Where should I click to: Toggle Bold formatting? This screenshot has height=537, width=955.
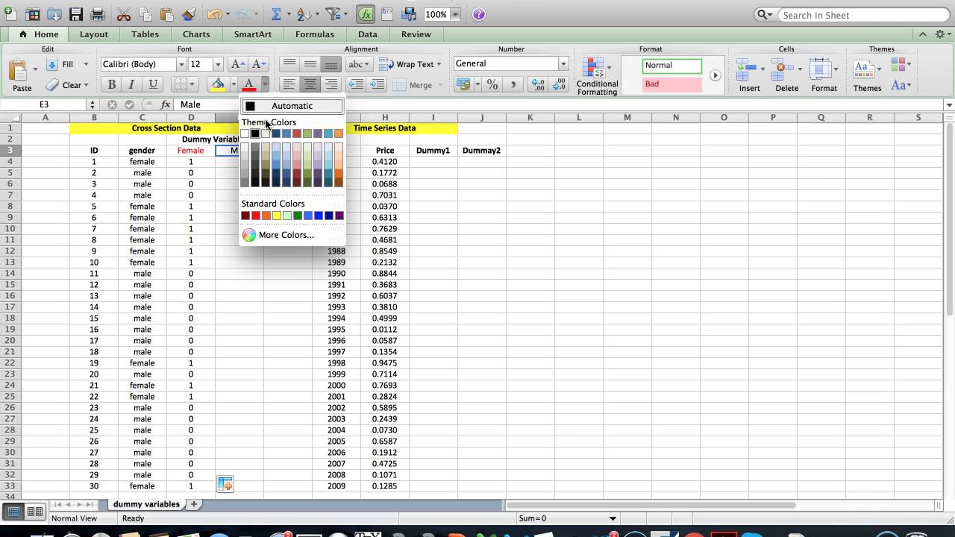pos(112,84)
